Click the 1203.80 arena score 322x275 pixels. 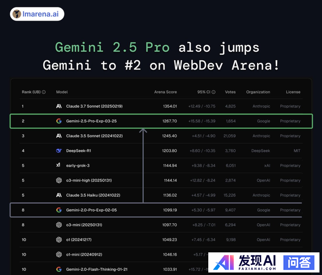(x=170, y=151)
